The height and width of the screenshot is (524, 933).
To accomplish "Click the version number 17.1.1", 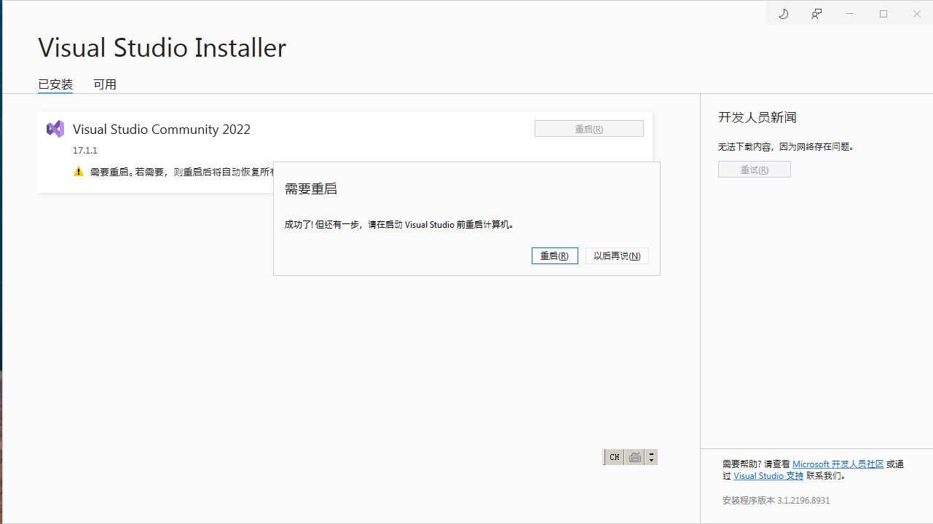I will tap(84, 151).
